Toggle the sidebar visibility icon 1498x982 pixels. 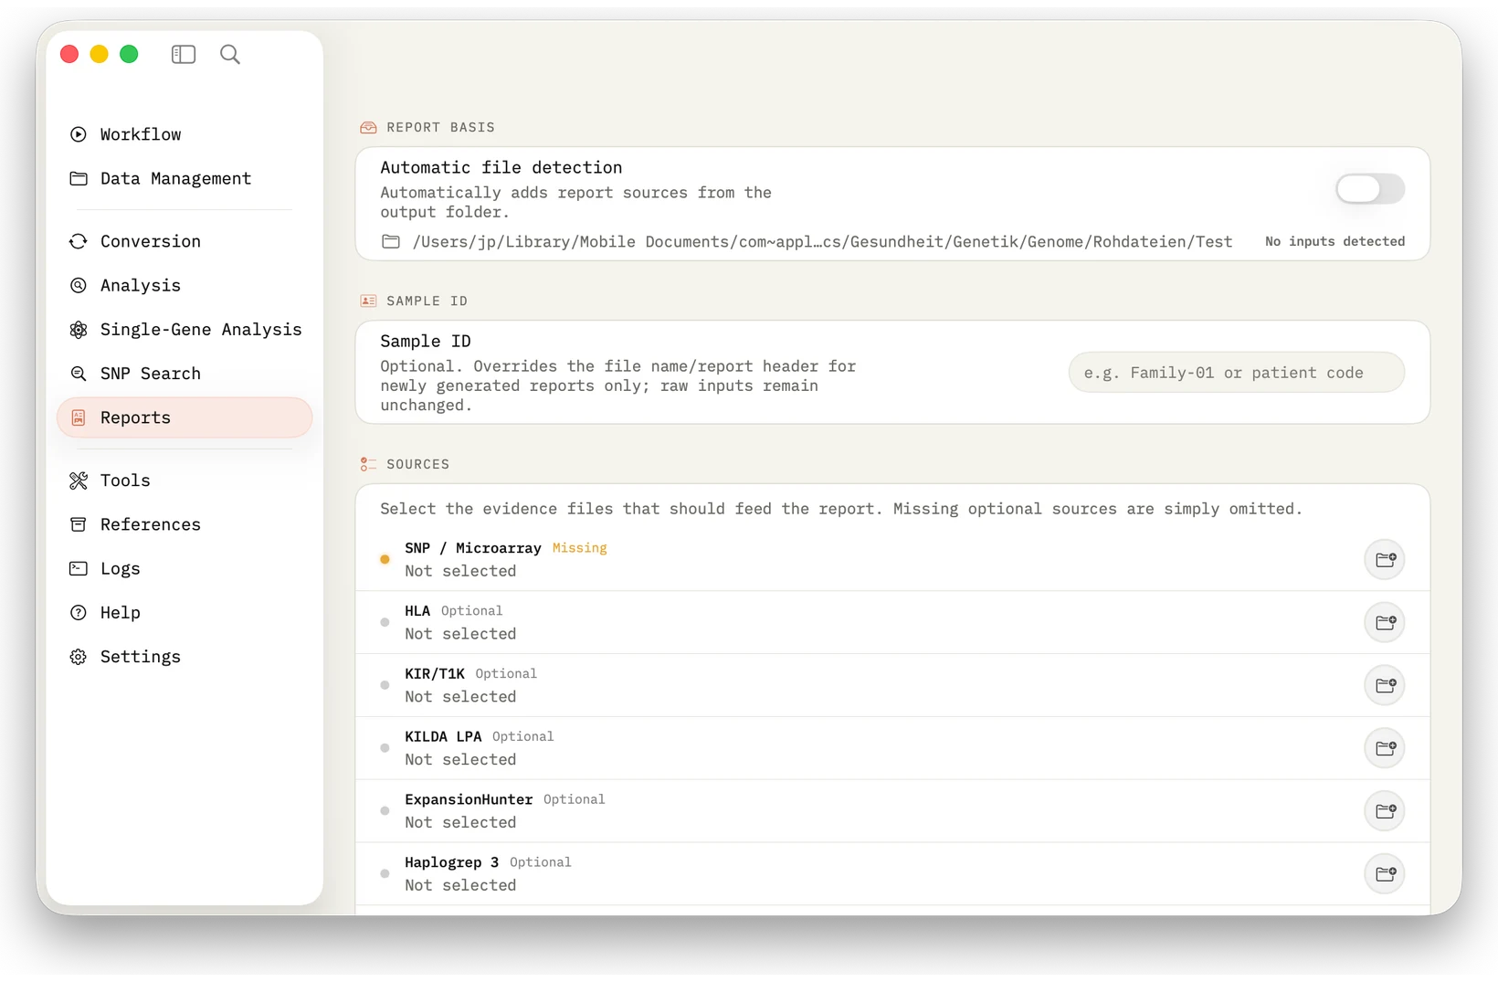(x=184, y=55)
